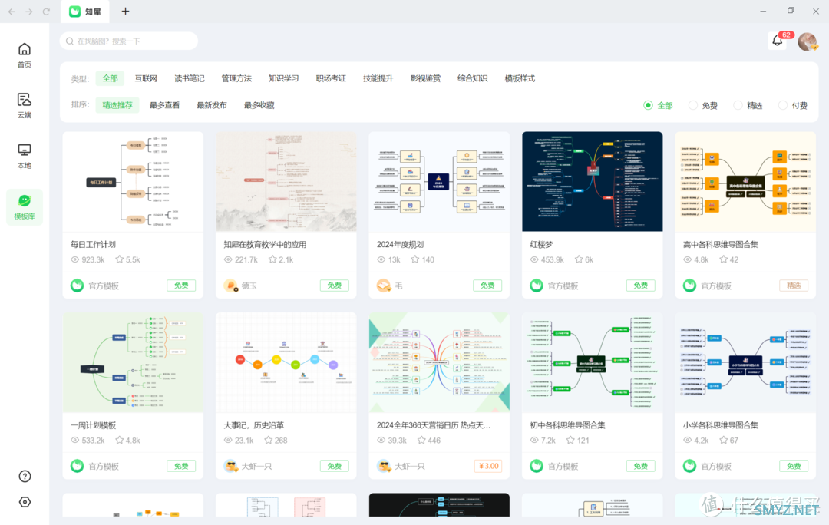Select type category 综合知识
829x525 pixels.
coord(473,78)
